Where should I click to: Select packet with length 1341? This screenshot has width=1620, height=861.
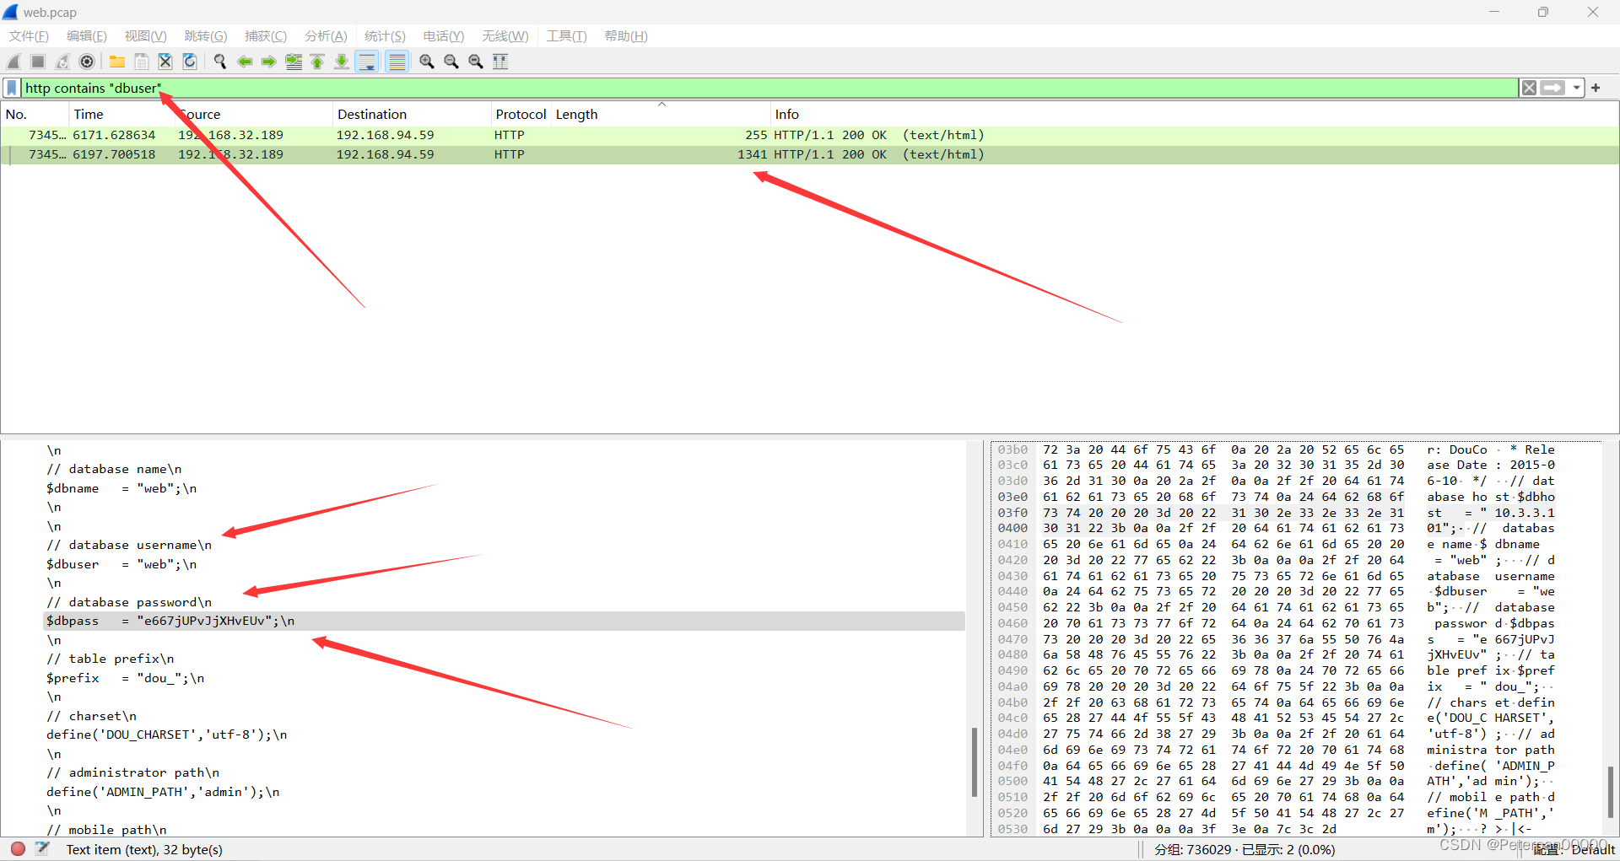tap(810, 154)
